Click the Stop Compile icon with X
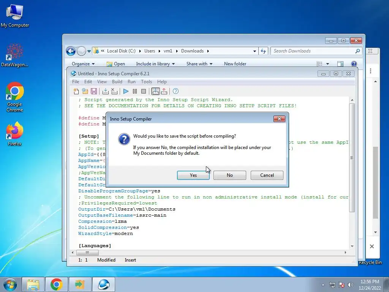The image size is (389, 292). pos(114,91)
